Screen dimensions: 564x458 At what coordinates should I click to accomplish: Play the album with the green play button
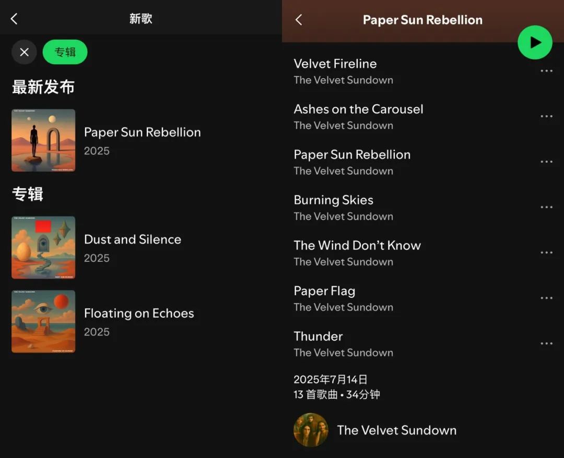pyautogui.click(x=535, y=42)
